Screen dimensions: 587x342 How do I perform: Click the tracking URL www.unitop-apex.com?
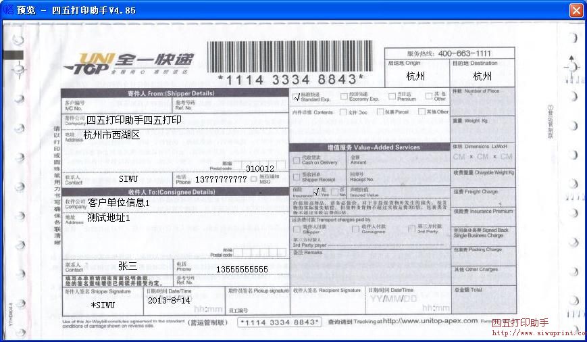pos(430,321)
